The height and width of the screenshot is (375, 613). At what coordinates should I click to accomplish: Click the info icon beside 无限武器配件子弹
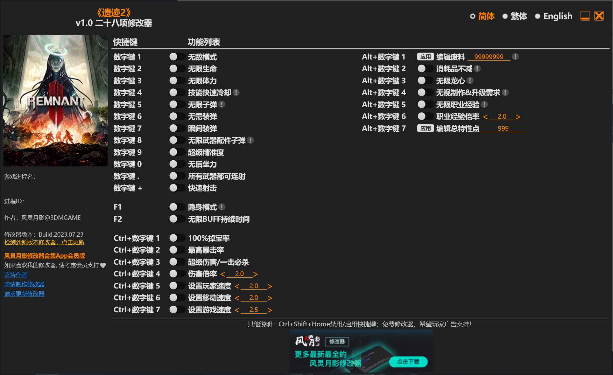pyautogui.click(x=250, y=140)
